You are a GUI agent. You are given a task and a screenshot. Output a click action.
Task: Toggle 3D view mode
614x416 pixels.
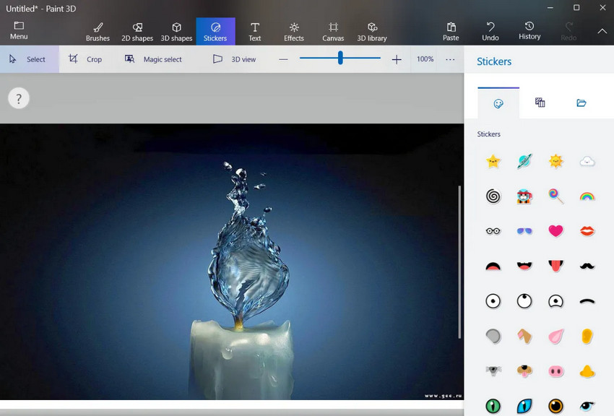pyautogui.click(x=233, y=59)
